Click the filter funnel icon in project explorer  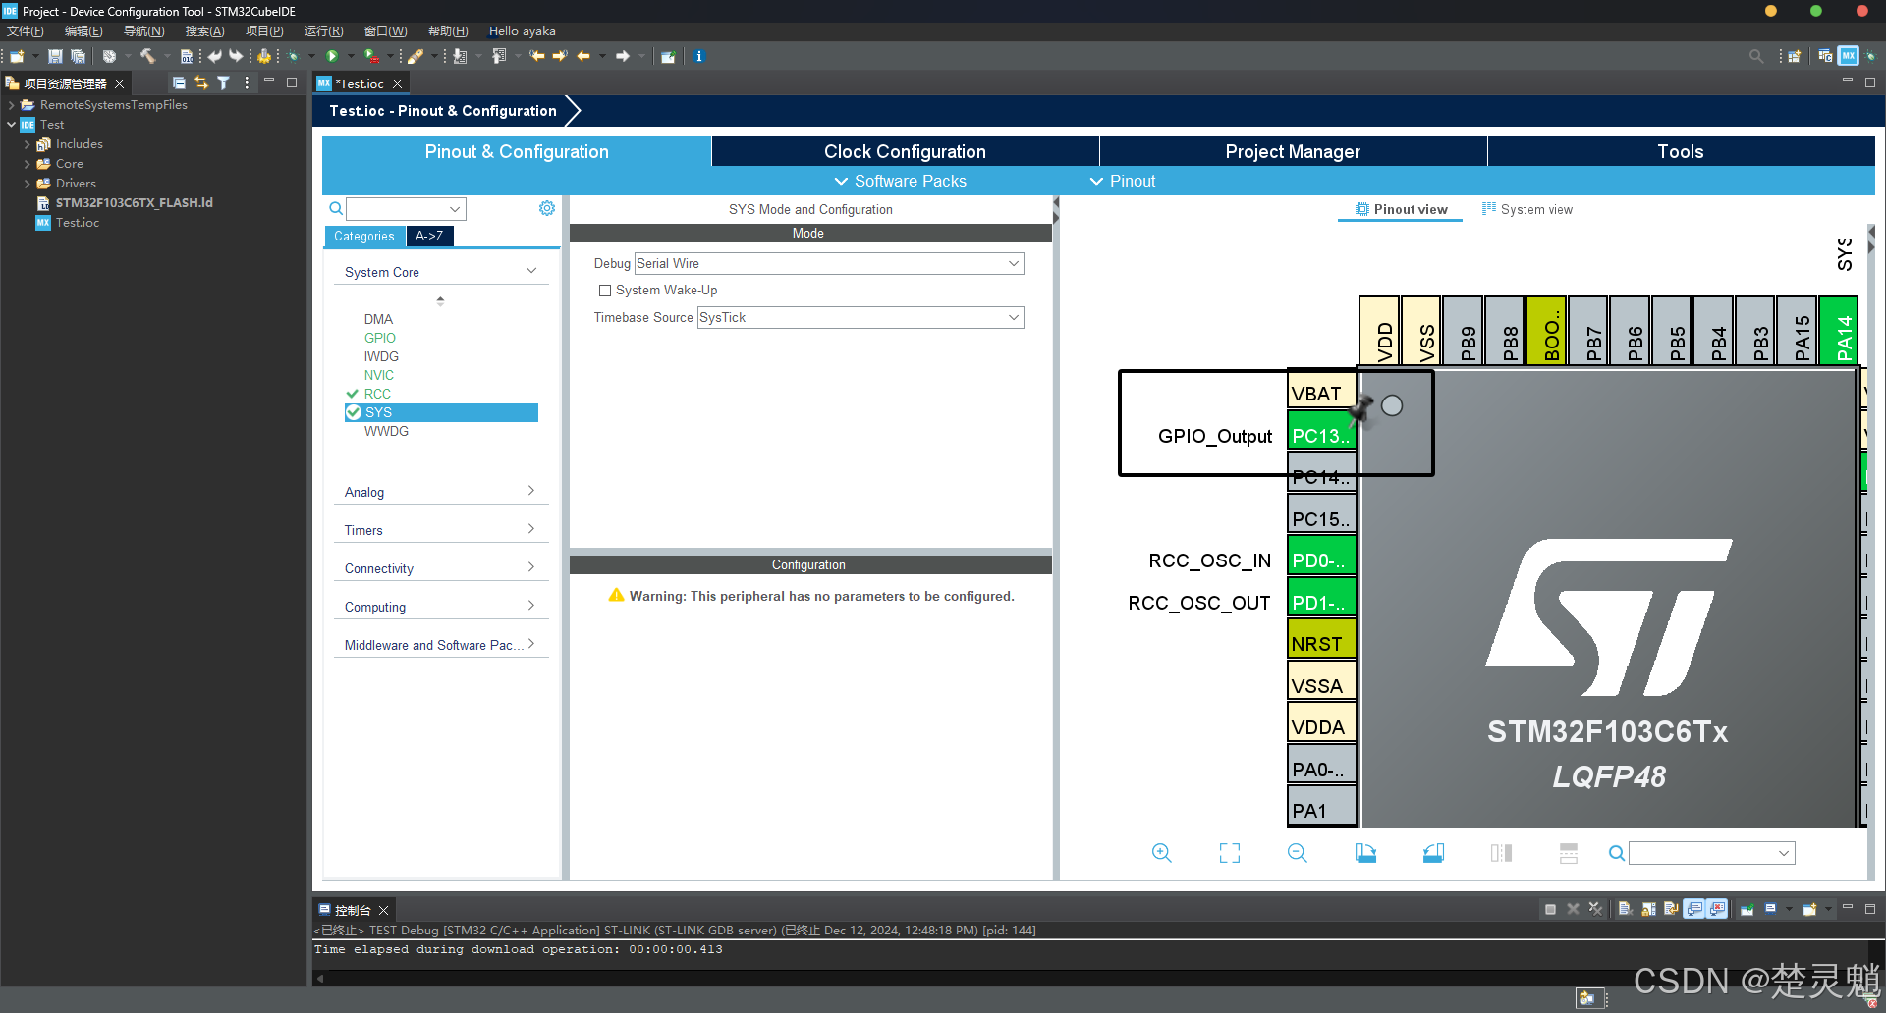click(x=224, y=83)
